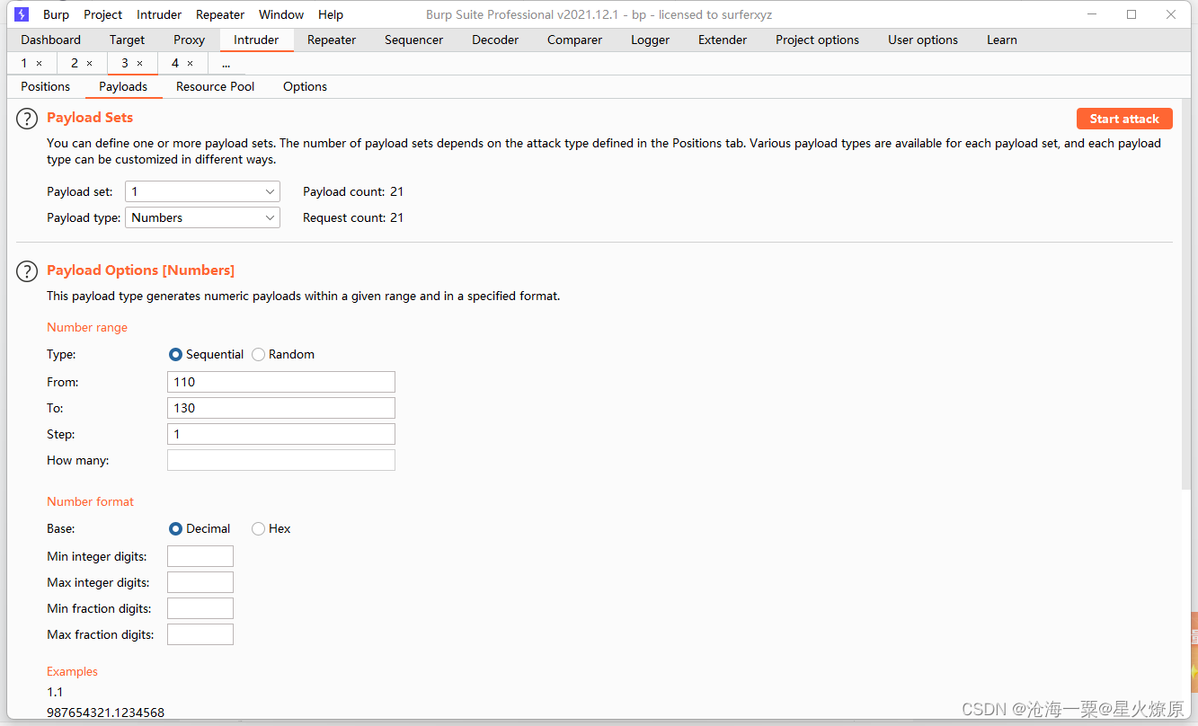Open new Intruder tab with ellipsis
1198x726 pixels.
pos(226,63)
